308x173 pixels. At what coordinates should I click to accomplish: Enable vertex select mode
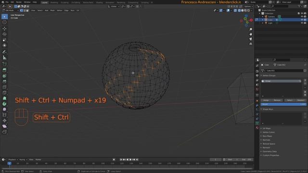point(21,11)
